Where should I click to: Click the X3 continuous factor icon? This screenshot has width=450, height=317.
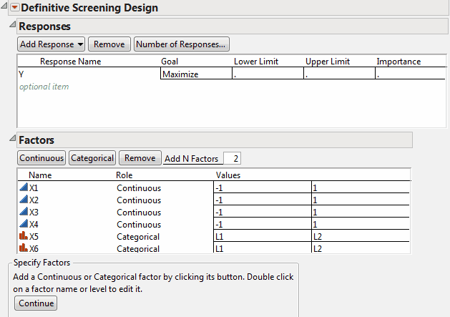24,213
